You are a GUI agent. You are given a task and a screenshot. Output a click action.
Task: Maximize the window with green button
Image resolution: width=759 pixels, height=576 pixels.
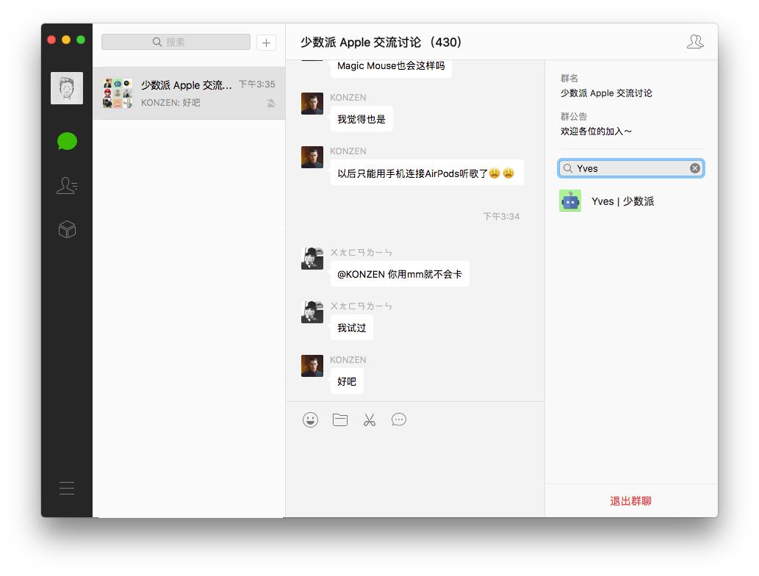tap(81, 40)
